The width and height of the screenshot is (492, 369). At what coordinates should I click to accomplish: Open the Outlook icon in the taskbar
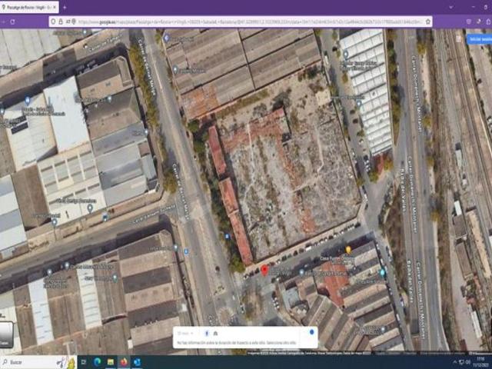pos(137,362)
